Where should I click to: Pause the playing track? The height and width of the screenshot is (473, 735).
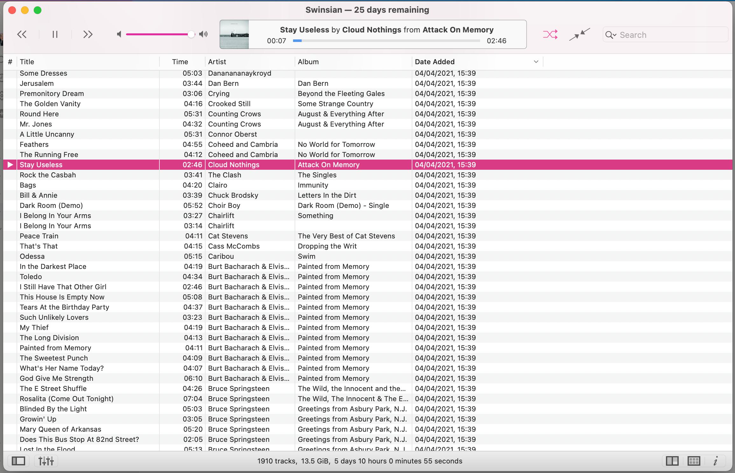coord(55,34)
